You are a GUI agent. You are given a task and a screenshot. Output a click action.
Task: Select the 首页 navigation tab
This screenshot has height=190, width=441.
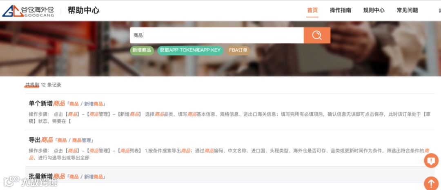pyautogui.click(x=312, y=10)
